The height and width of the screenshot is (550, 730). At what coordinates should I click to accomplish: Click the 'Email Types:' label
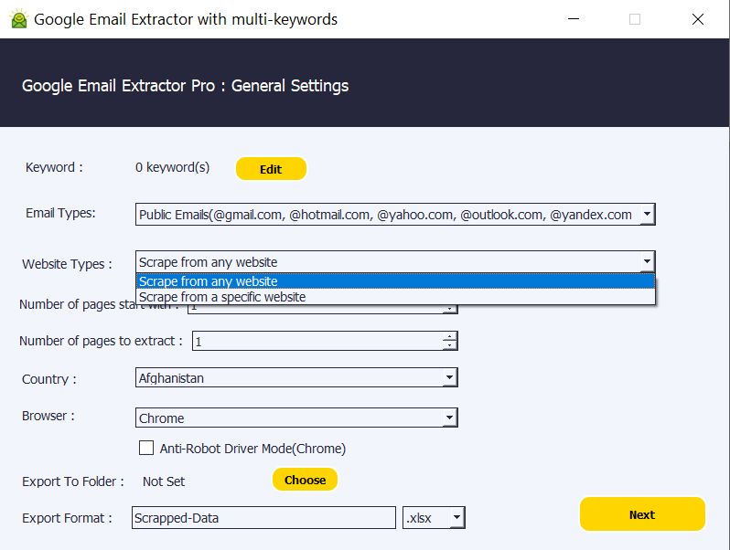[60, 213]
